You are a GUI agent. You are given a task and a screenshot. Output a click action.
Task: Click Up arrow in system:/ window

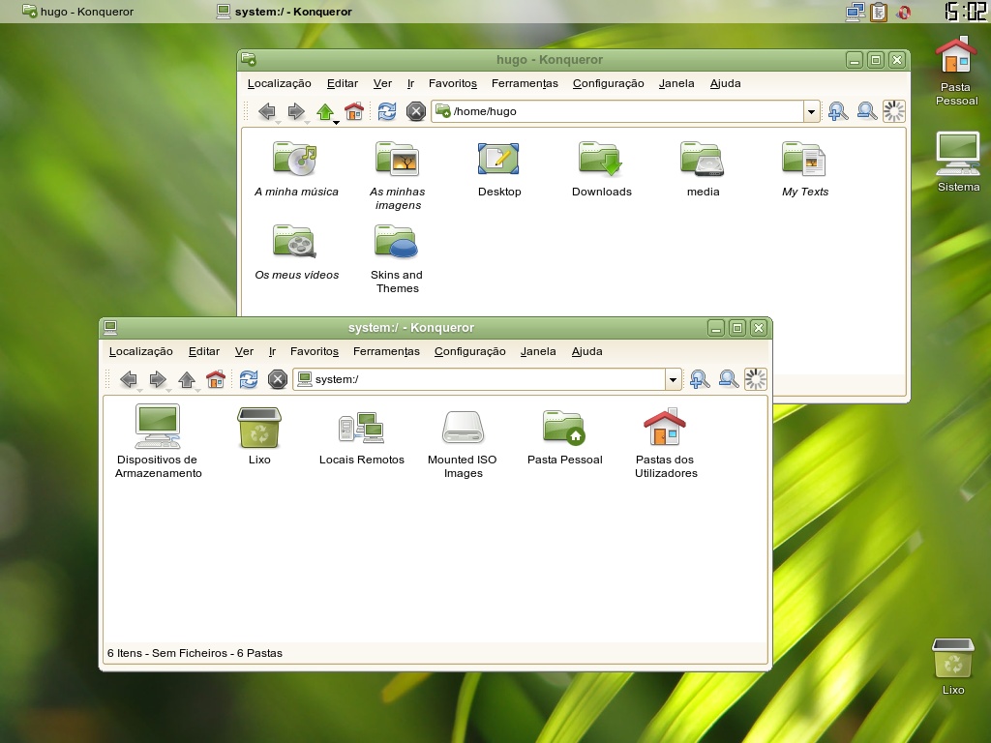(x=187, y=379)
